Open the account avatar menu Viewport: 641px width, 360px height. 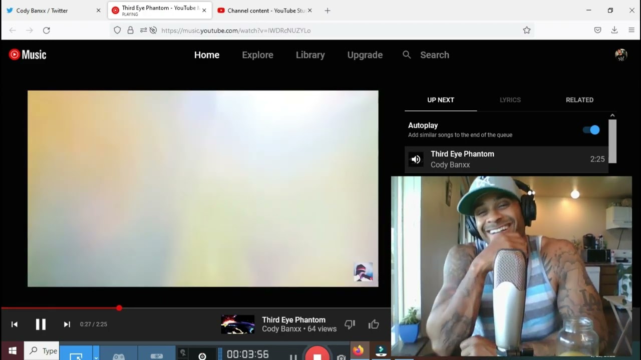click(621, 55)
